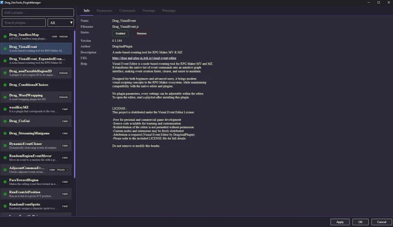Toggle status dot of Drag_VisualEvent_ExpandedEven...
The width and height of the screenshot is (393, 227).
point(5,60)
